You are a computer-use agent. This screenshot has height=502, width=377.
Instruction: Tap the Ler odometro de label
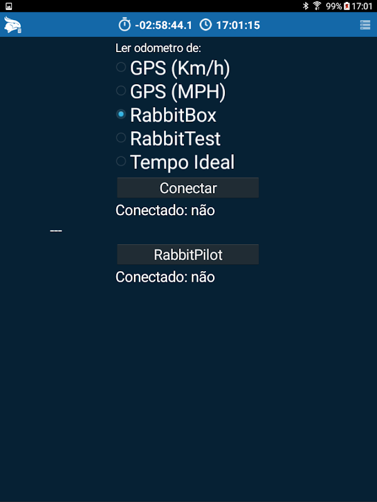coord(158,48)
